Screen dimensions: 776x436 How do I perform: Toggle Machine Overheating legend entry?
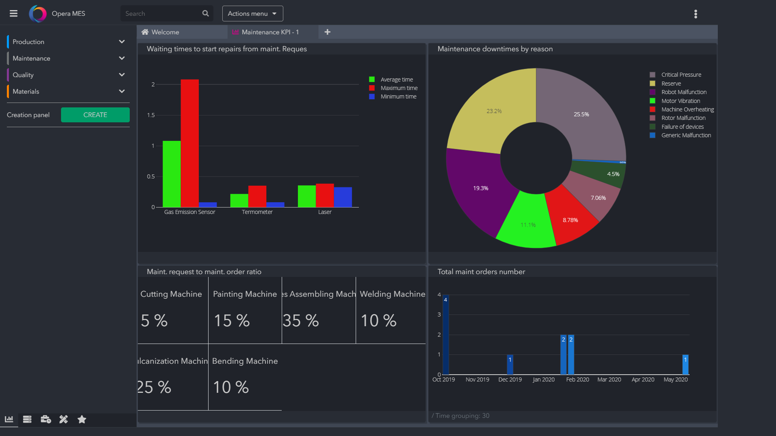(682, 109)
